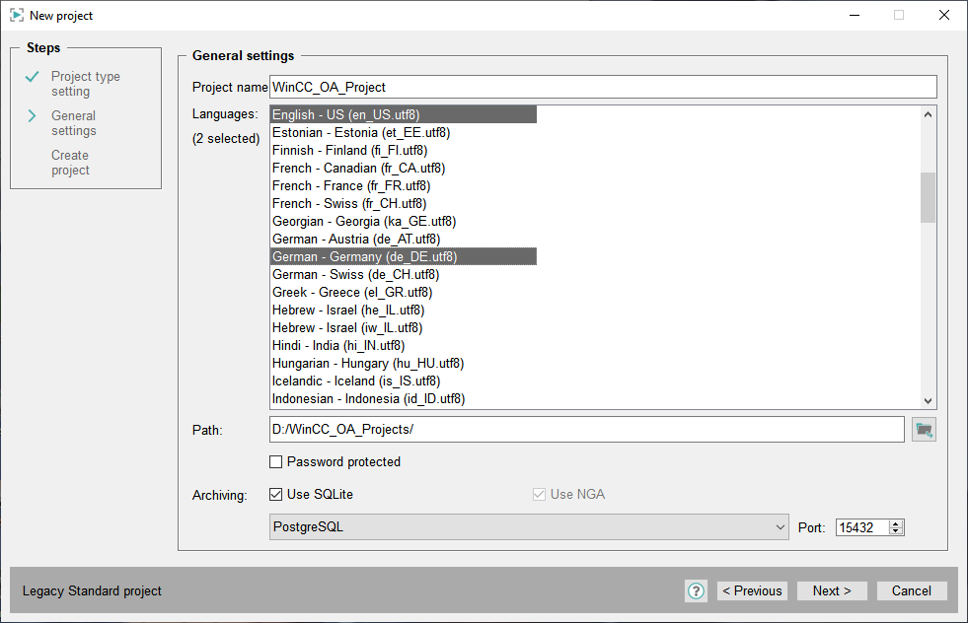The image size is (968, 623).
Task: Open the help question mark icon
Action: (x=696, y=591)
